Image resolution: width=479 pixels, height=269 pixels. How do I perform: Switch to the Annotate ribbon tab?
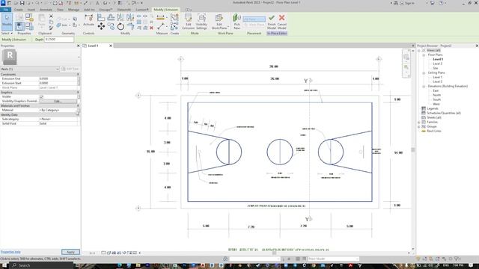(46, 10)
